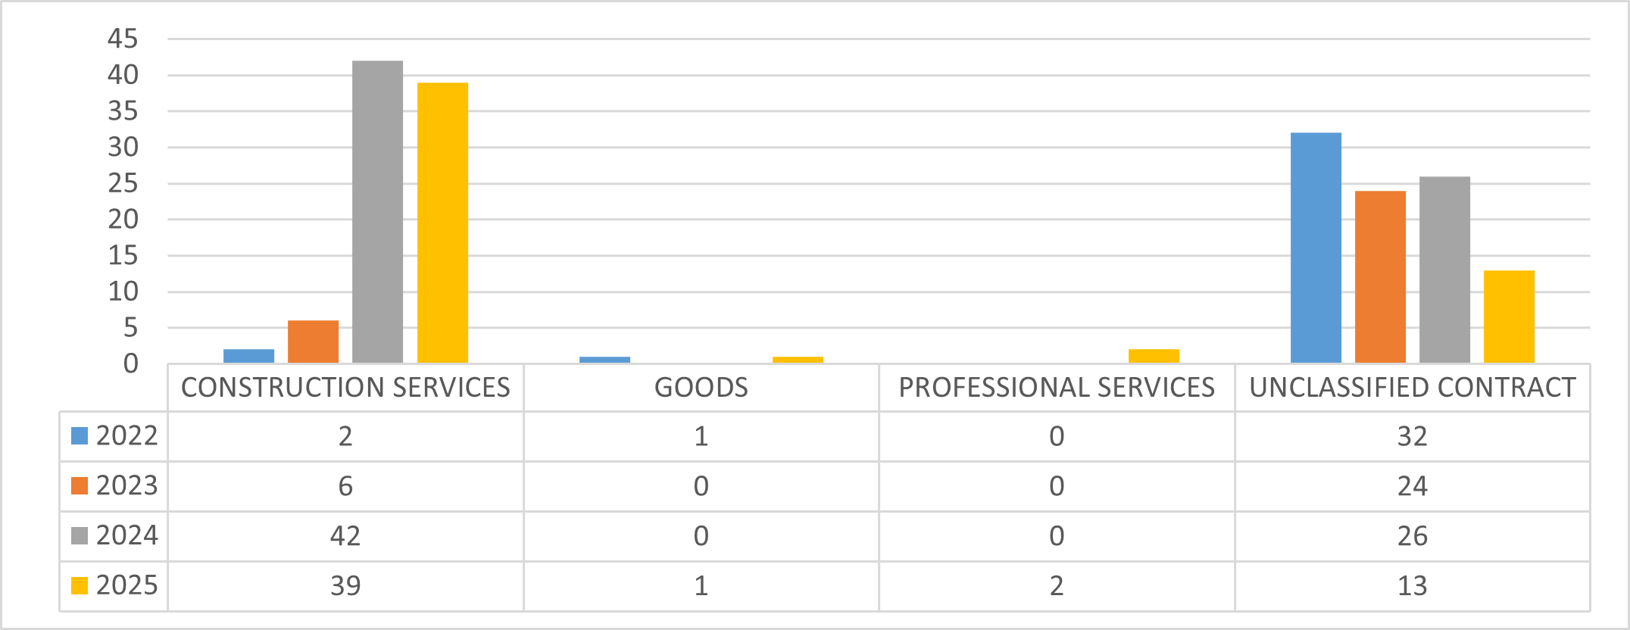Select the orange 2023 Unclassified Contract bar
The width and height of the screenshot is (1630, 630).
click(x=1380, y=276)
